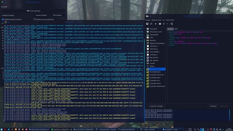Select Controller VirtIO Serial 0 entry
This screenshot has width=233, height=131.
(156, 86)
